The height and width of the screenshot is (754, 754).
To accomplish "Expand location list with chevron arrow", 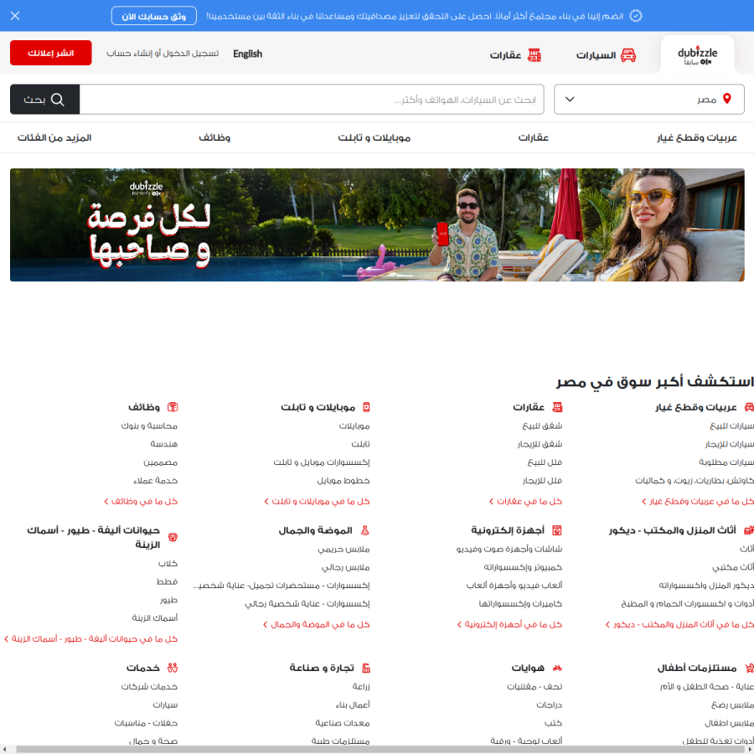I will coord(570,99).
